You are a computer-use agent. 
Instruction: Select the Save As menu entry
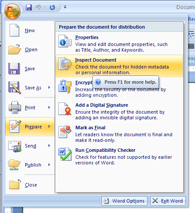click(x=30, y=88)
